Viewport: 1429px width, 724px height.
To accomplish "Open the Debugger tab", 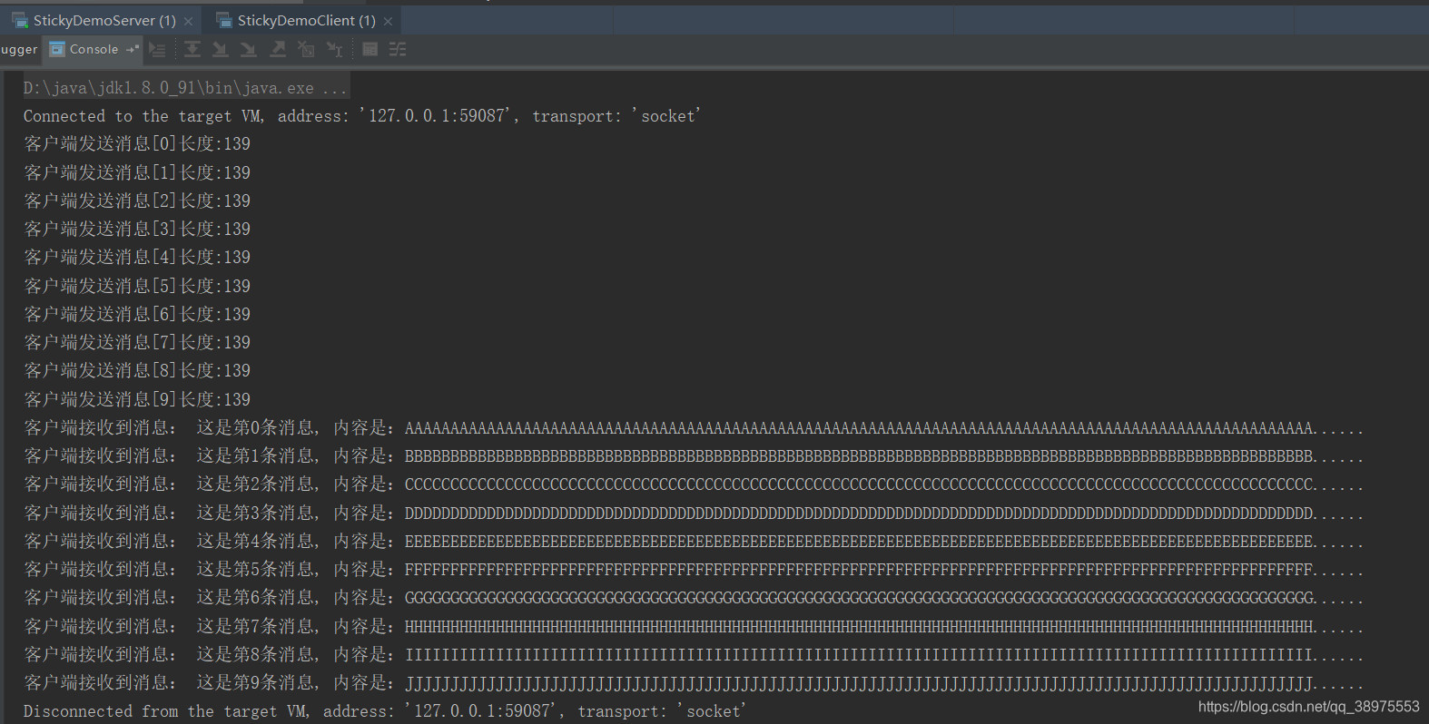I will pyautogui.click(x=19, y=50).
